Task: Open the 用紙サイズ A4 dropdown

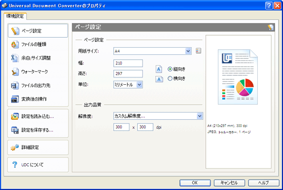Action: 153,51
